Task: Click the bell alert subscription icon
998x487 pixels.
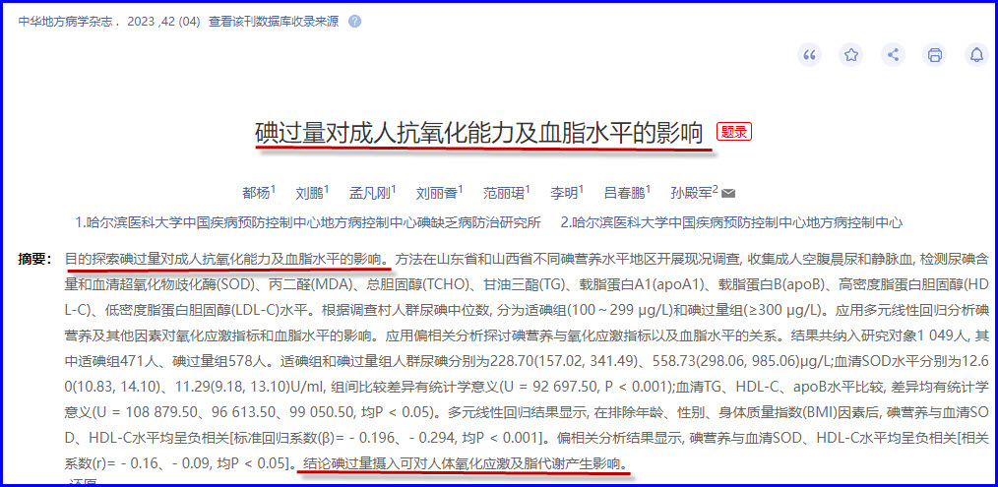Action: pos(976,55)
